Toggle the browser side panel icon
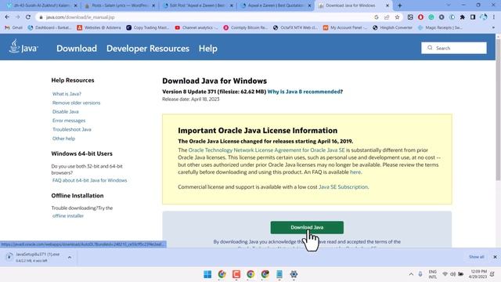This screenshot has width=501, height=282. (473, 17)
